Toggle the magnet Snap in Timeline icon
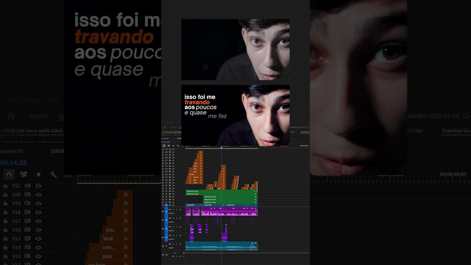This screenshot has height=265, width=471. (164, 146)
